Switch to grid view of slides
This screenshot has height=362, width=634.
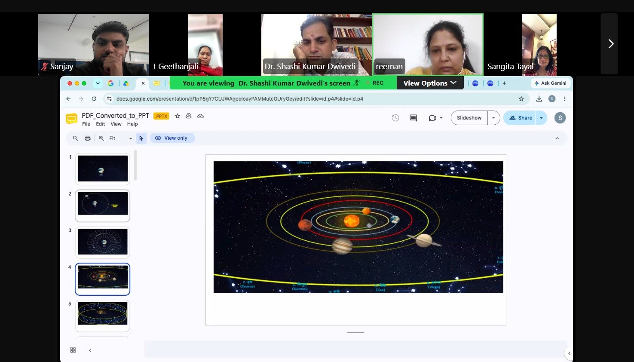tap(73, 350)
